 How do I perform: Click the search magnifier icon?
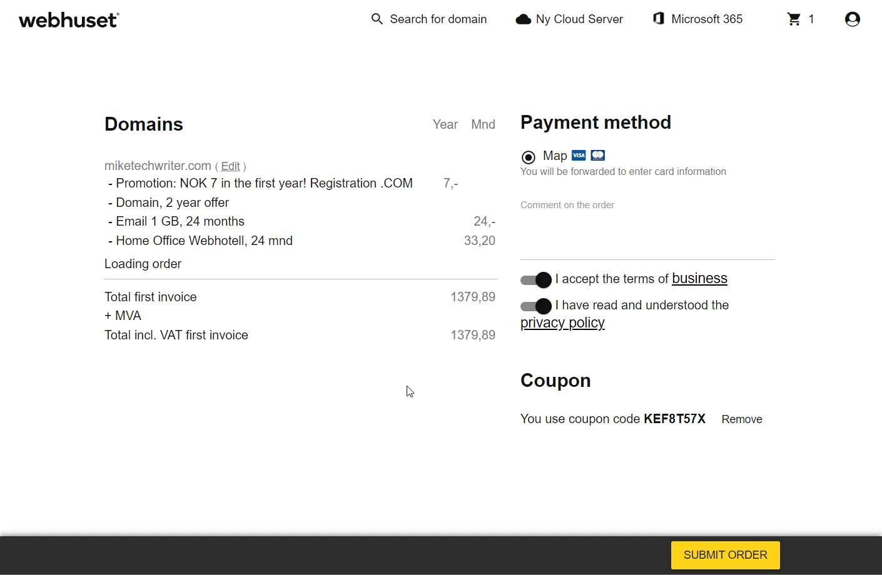377,19
